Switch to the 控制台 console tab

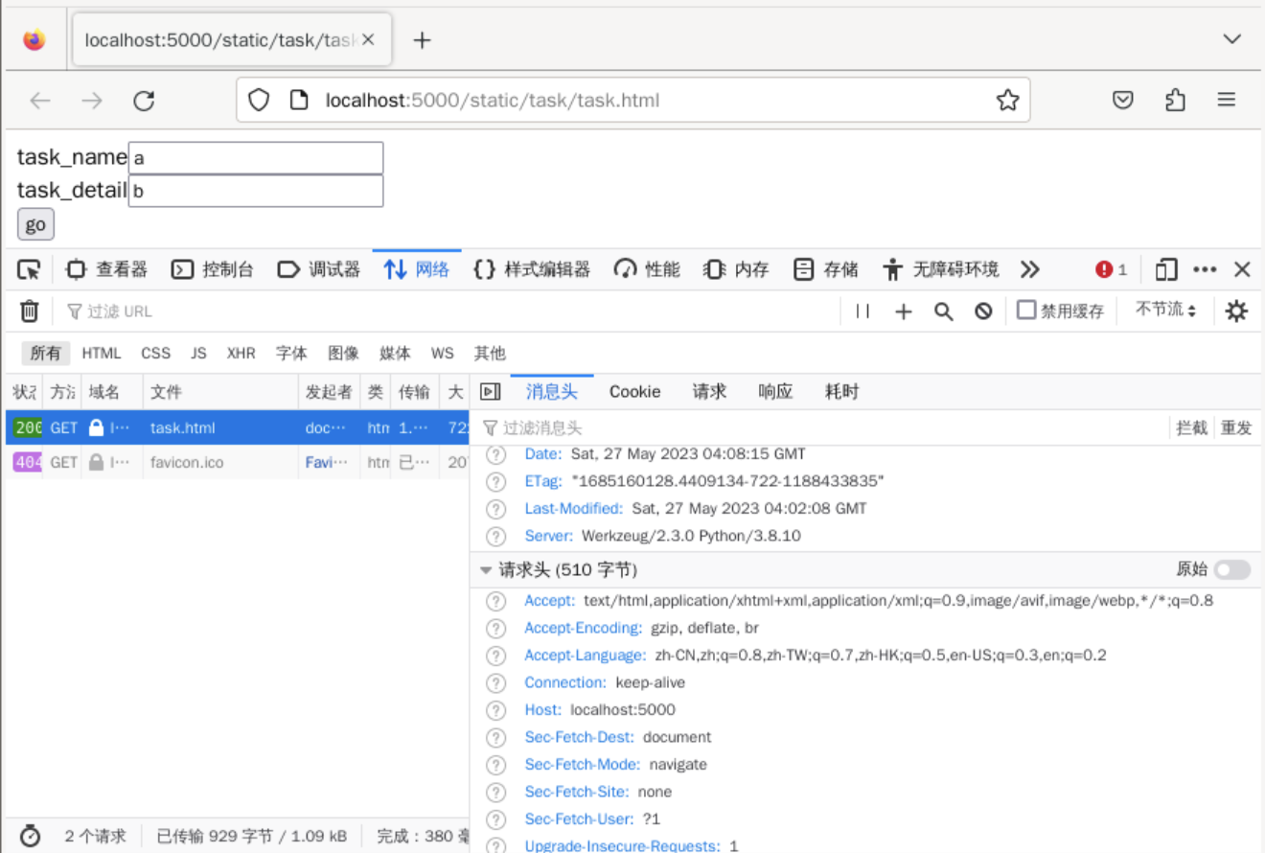pos(212,270)
